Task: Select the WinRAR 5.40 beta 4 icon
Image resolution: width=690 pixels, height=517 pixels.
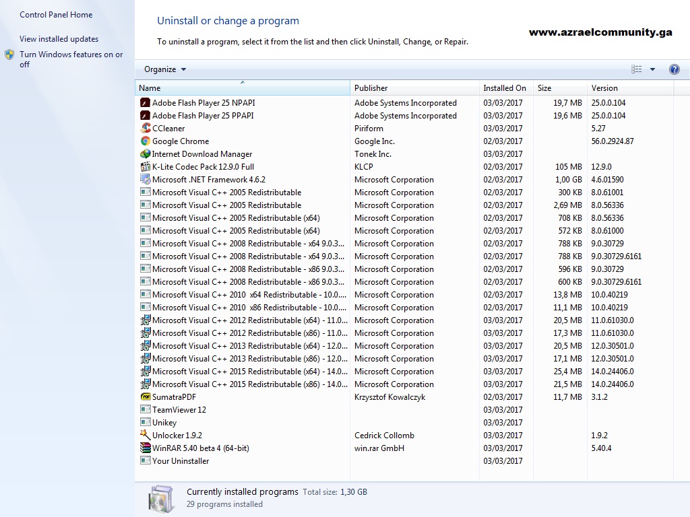Action: point(146,448)
